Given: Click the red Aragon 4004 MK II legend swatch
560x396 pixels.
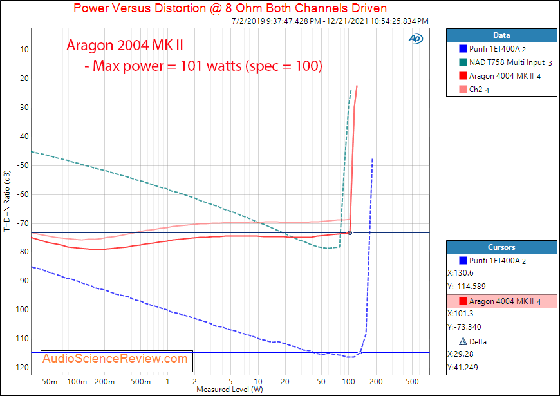Looking at the screenshot, I should tap(463, 75).
